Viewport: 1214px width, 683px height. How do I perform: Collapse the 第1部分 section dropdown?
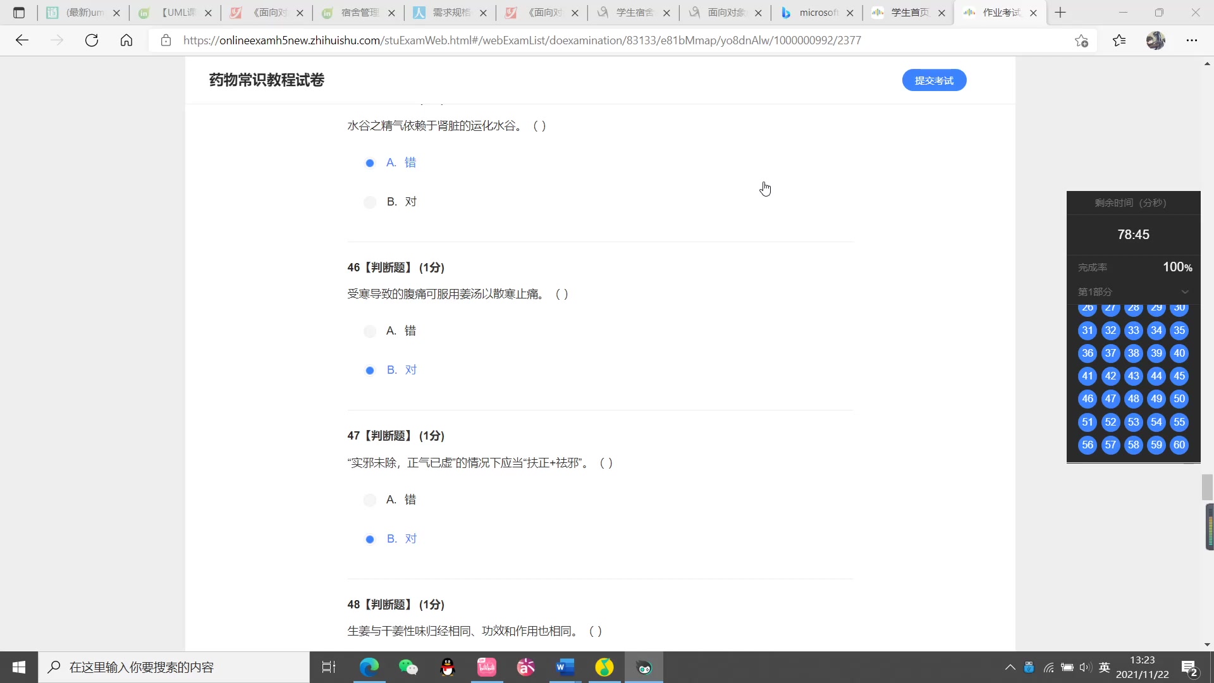click(x=1185, y=292)
